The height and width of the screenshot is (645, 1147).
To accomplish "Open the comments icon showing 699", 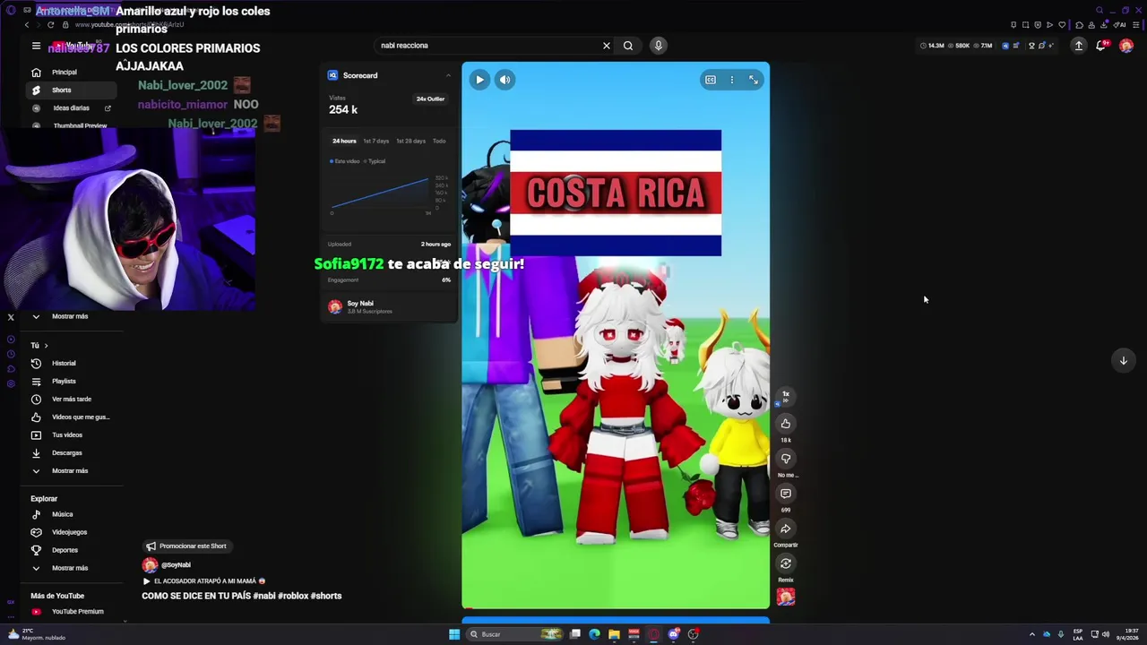I will (x=786, y=494).
